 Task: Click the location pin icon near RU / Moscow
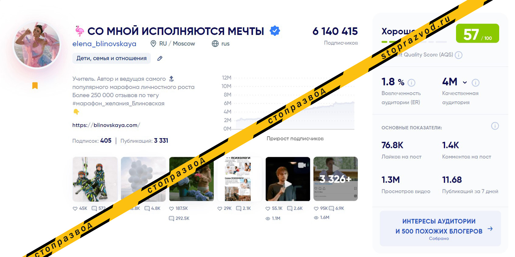154,44
